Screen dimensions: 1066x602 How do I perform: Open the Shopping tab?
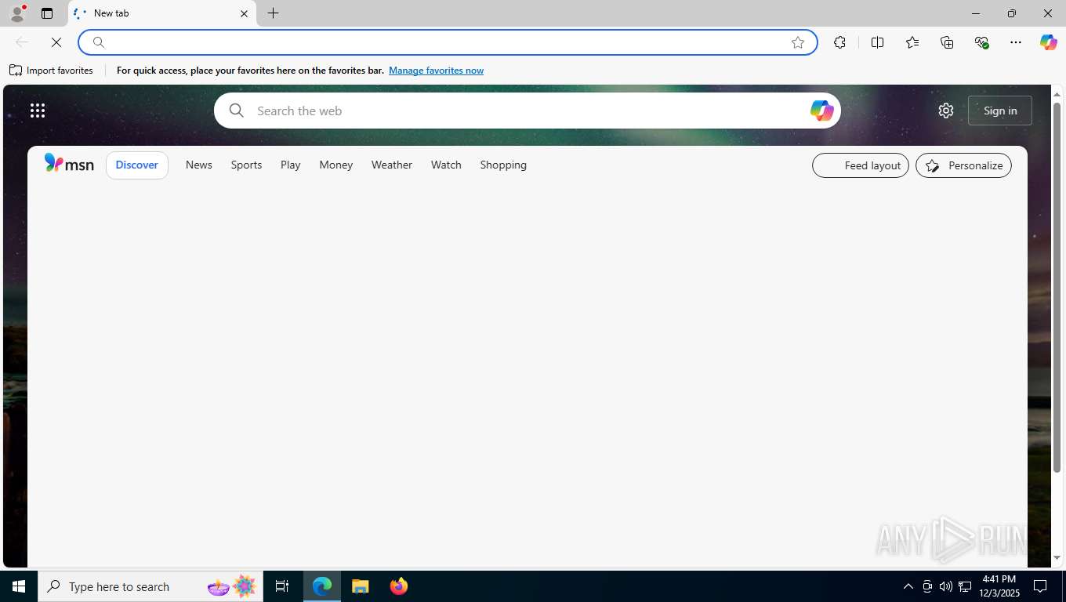tap(503, 165)
